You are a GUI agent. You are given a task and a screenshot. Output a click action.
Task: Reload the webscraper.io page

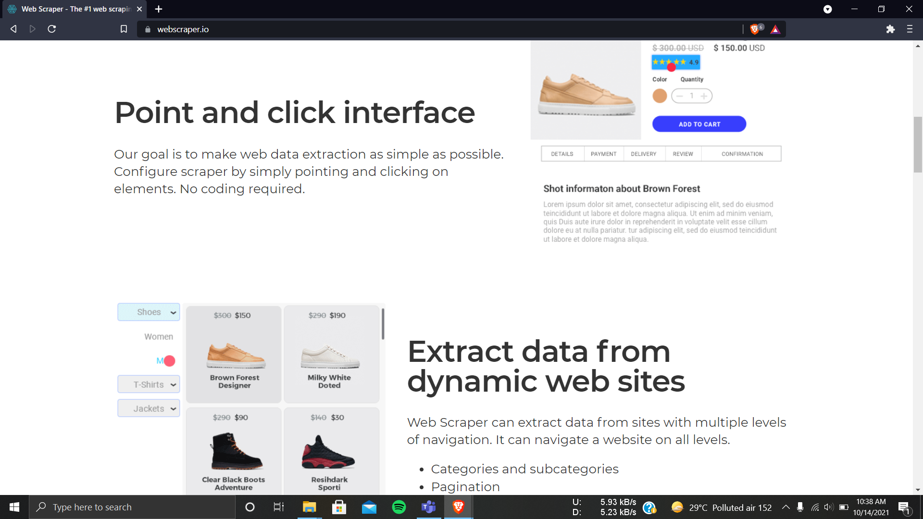click(52, 29)
